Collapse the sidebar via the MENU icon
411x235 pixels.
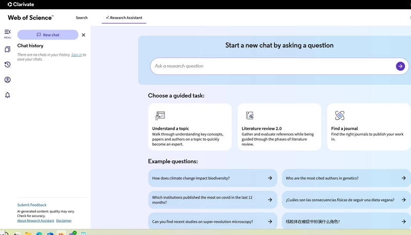pyautogui.click(x=7, y=34)
